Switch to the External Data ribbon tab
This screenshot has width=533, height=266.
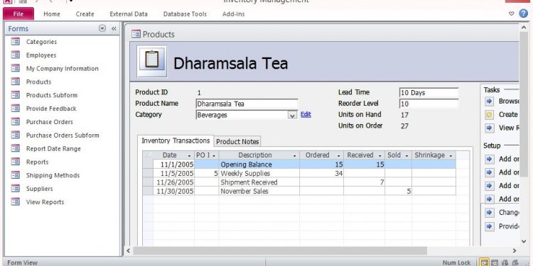[x=129, y=14]
